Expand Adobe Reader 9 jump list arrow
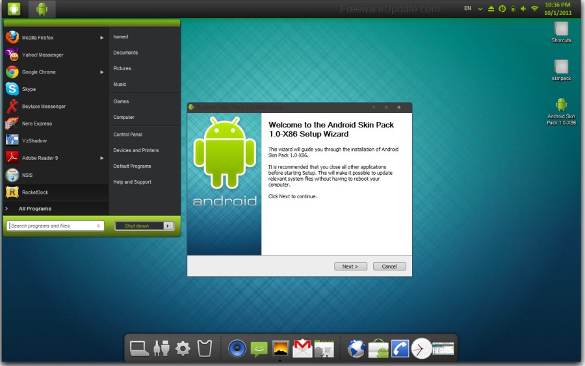The image size is (585, 366). tap(101, 158)
